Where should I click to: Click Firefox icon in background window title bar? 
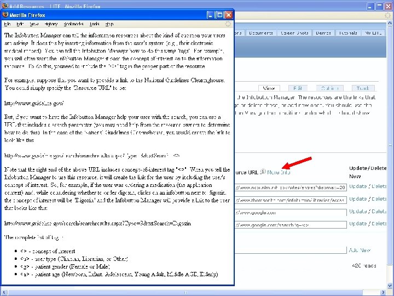[5, 5]
